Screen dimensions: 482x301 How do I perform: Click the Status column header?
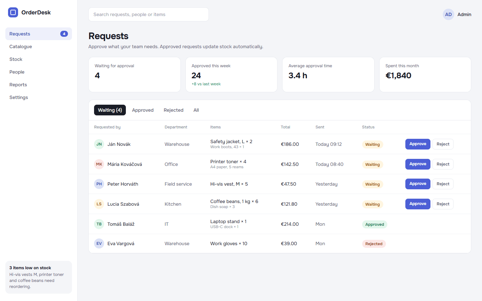coord(368,127)
